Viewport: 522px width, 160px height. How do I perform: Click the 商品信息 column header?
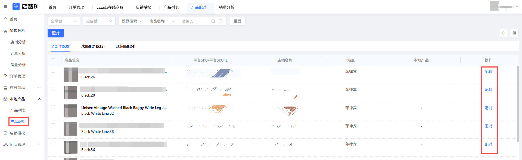72,60
